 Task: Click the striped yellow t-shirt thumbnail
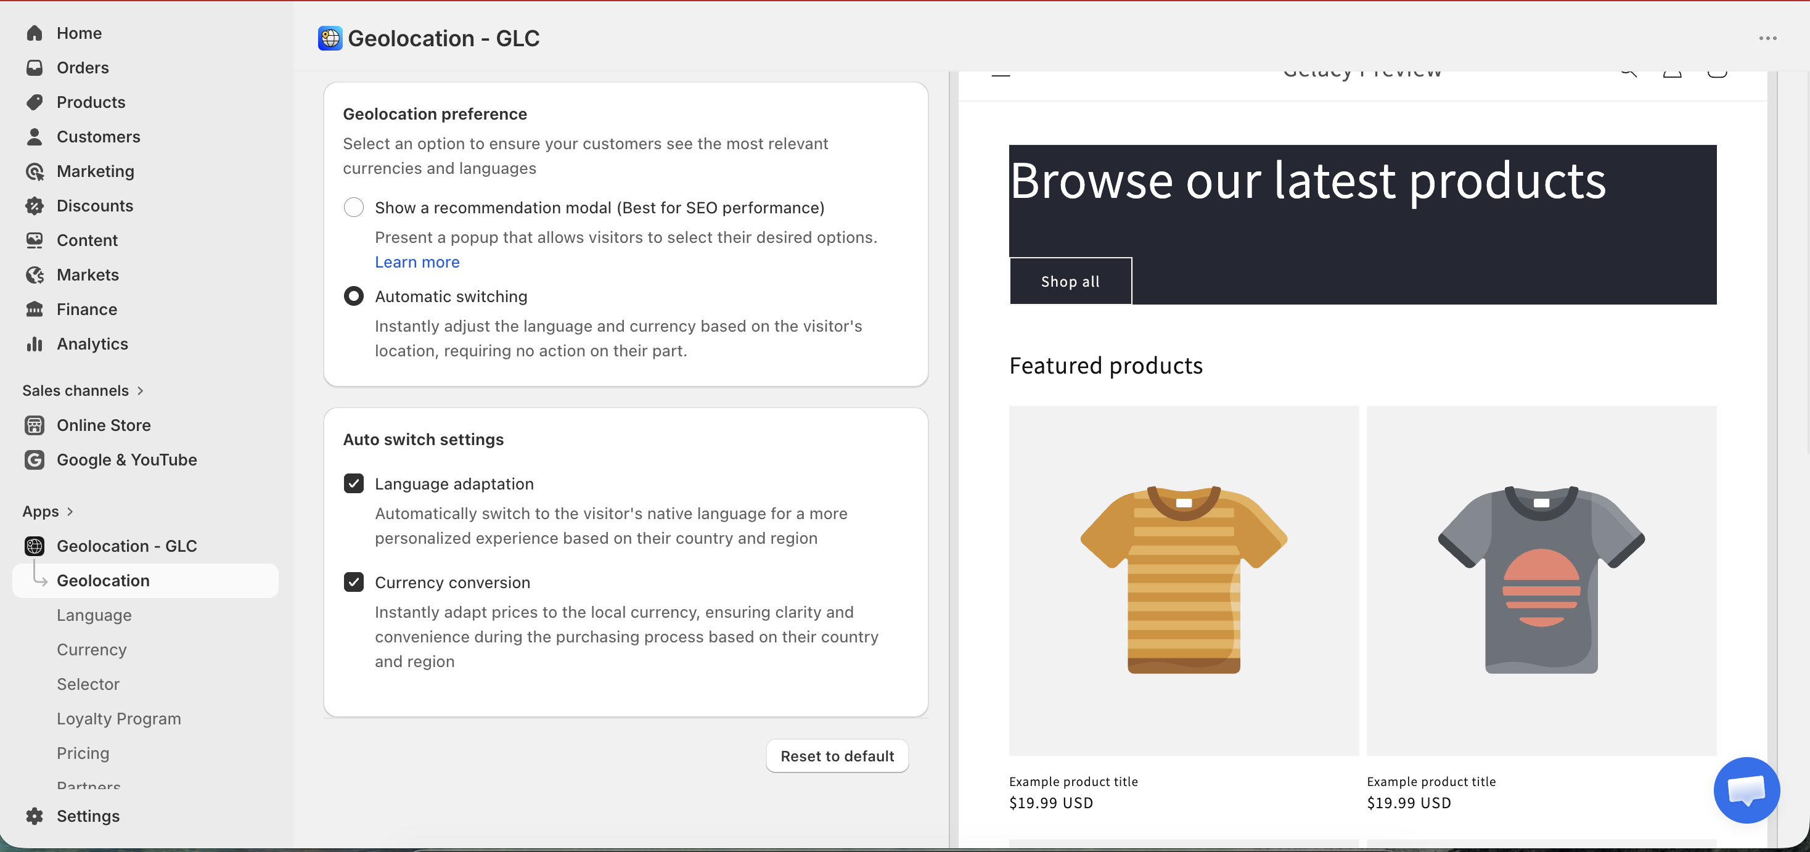tap(1184, 580)
